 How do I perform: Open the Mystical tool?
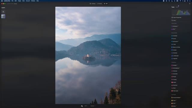click(x=174, y=85)
